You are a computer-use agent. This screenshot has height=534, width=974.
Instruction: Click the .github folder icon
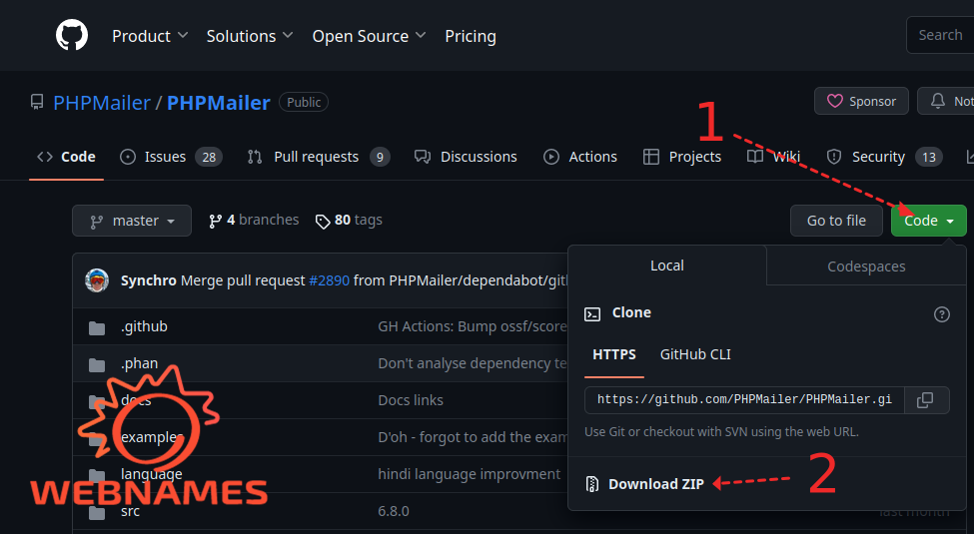point(97,327)
